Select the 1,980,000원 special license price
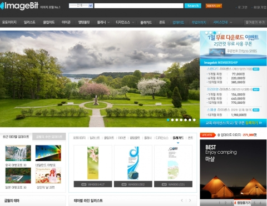Screen dimensions: 267x206 pos(239,115)
